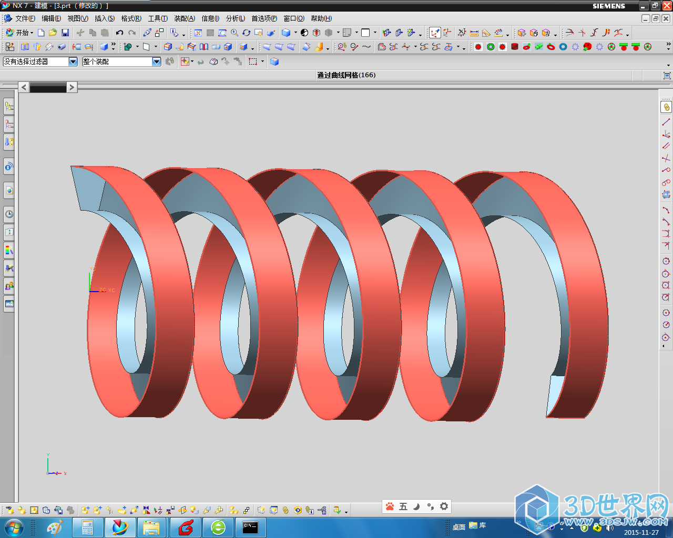Click the blue ring gear icon
Image resolution: width=673 pixels, height=538 pixels.
pos(563,47)
